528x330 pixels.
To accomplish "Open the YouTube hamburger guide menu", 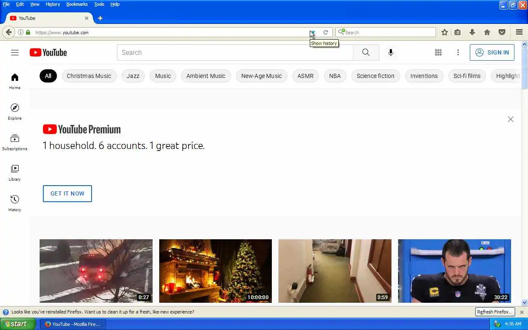I will click(x=15, y=52).
